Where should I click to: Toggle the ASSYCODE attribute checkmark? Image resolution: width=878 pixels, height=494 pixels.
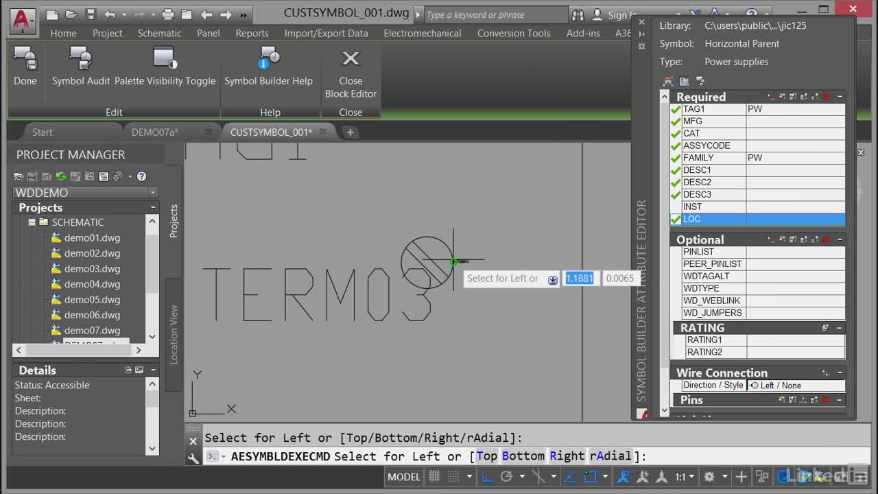point(676,145)
